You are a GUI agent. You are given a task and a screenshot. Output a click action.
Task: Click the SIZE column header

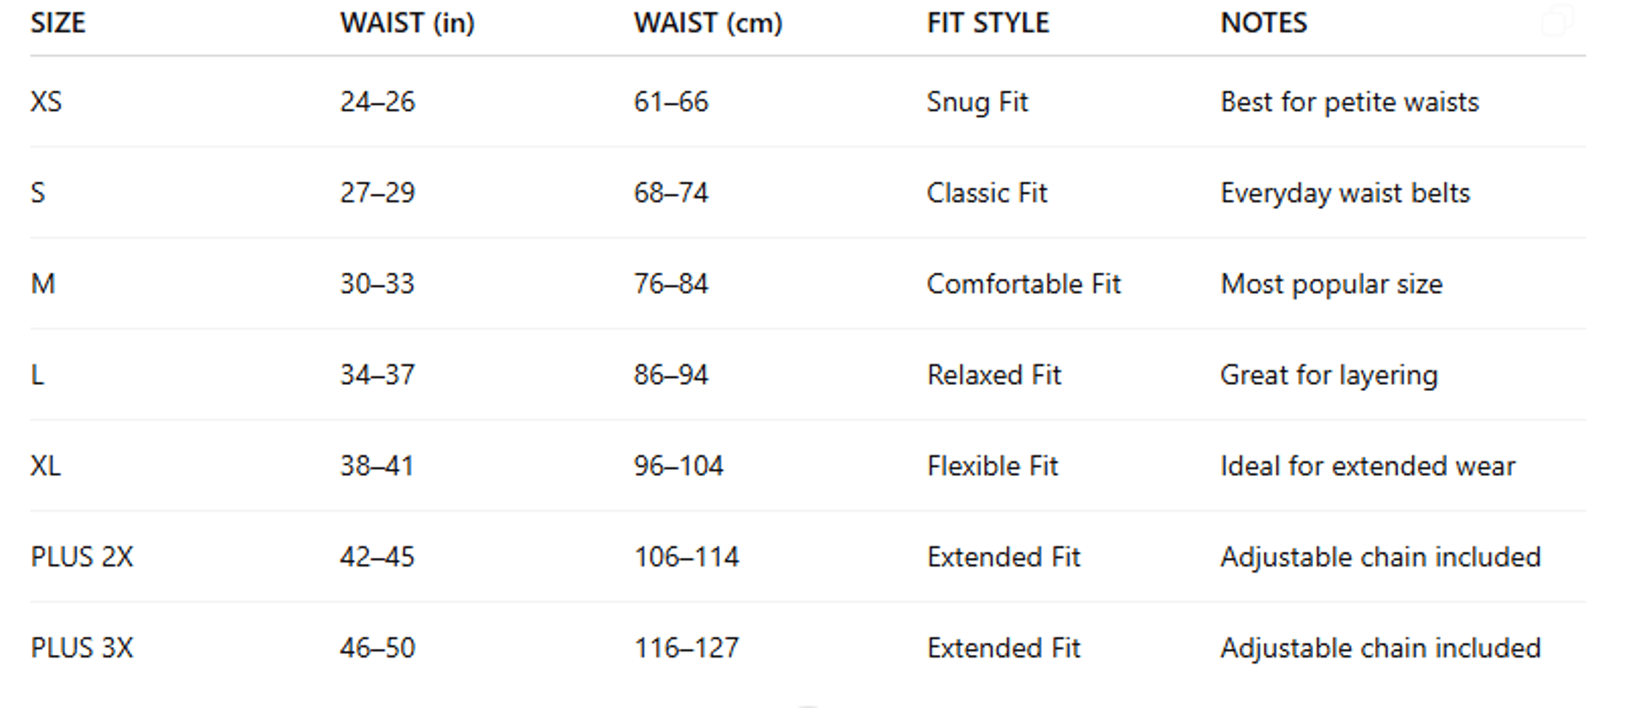[x=58, y=23]
